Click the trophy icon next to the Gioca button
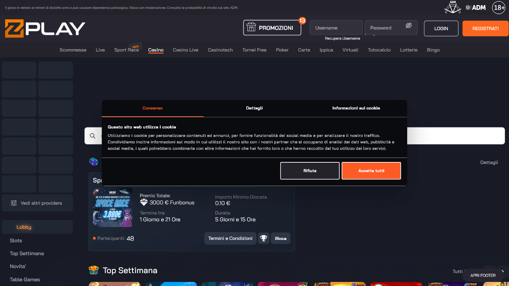Screen dimensions: 509x286 (x=264, y=238)
